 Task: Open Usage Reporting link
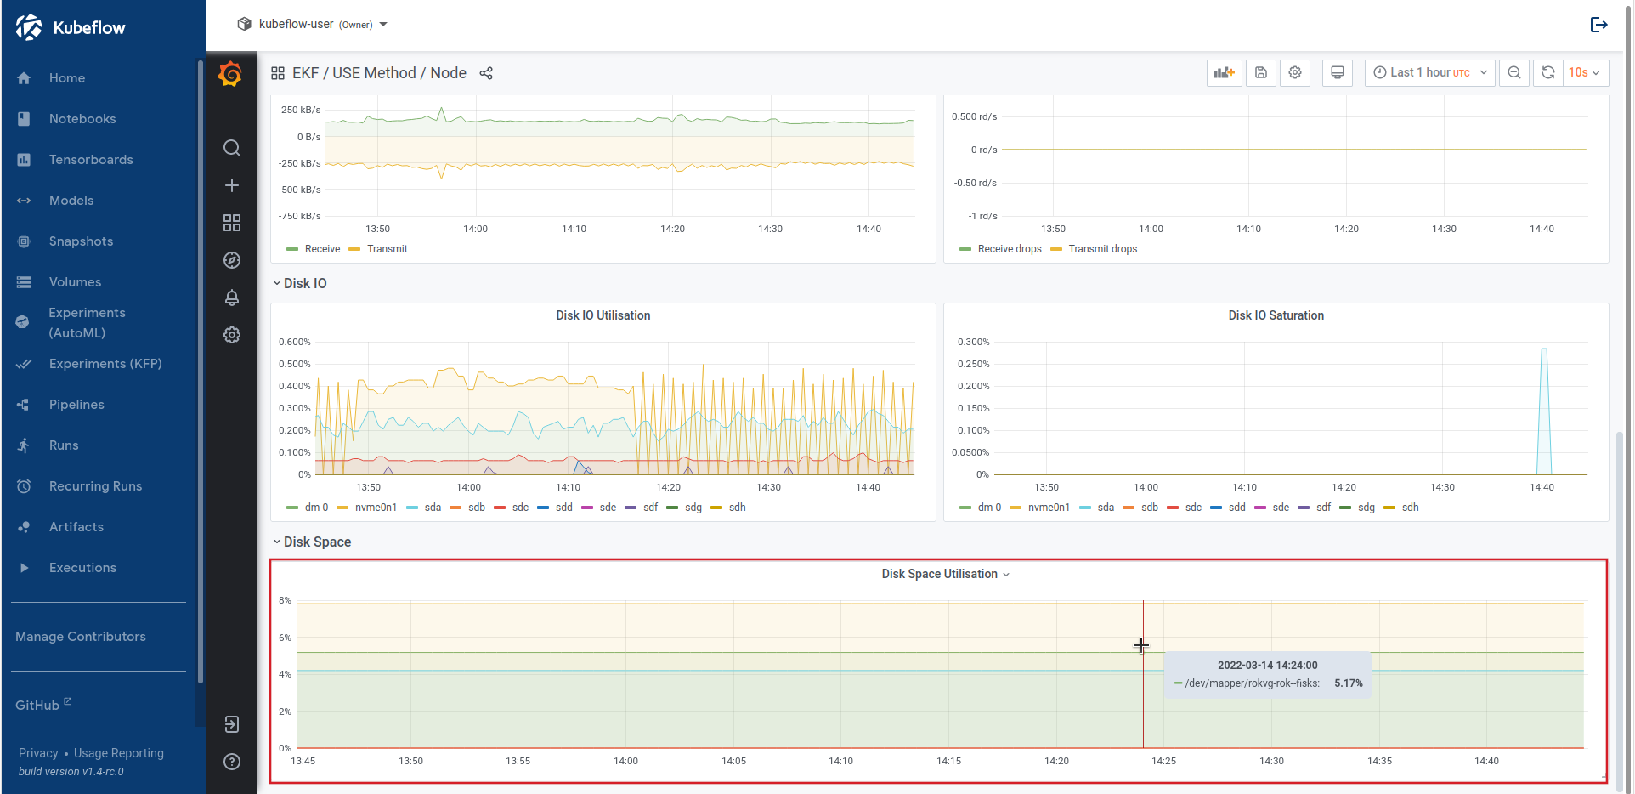tap(119, 753)
